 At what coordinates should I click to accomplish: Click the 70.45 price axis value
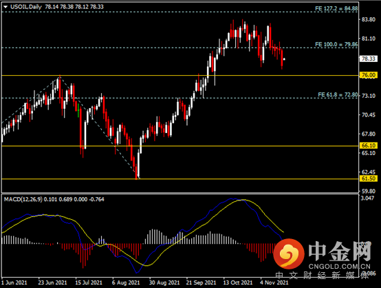coord(369,114)
